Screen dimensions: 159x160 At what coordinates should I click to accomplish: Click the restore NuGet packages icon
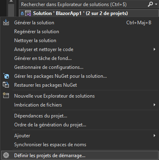click(x=6, y=85)
